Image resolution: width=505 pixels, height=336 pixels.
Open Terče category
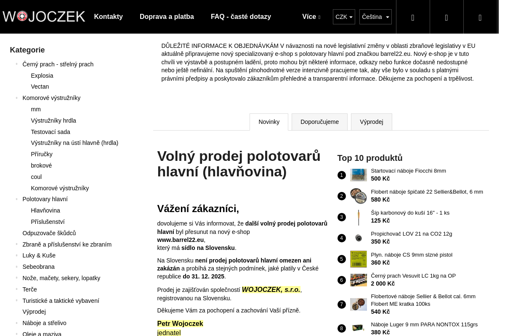[x=29, y=289]
